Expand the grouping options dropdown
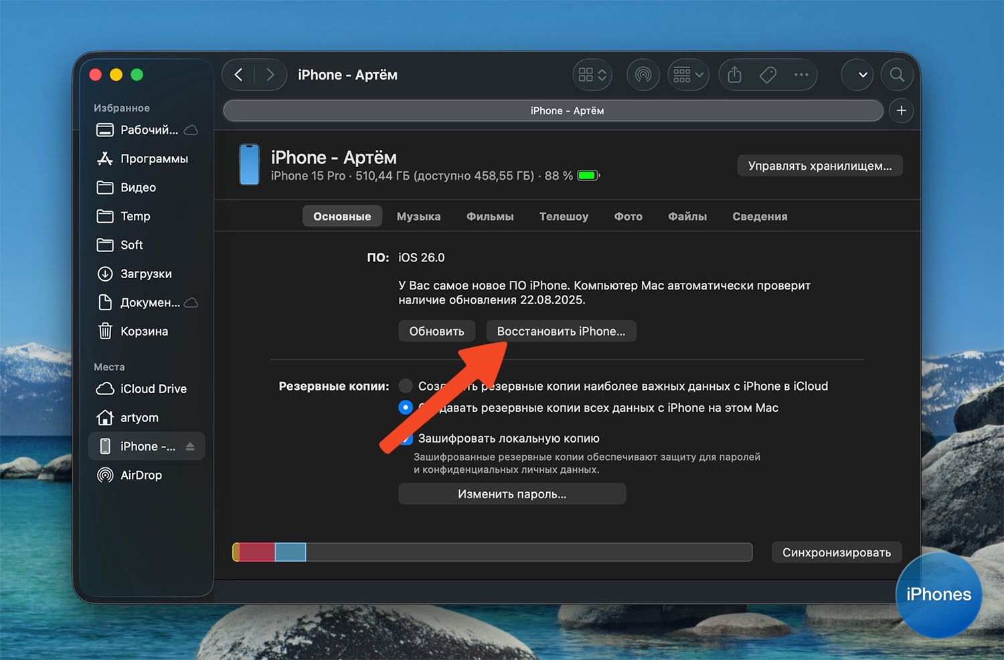This screenshot has width=1004, height=660. click(688, 75)
